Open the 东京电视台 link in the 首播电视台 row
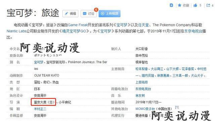The width and height of the screenshot is (215, 124). pos(143,89)
